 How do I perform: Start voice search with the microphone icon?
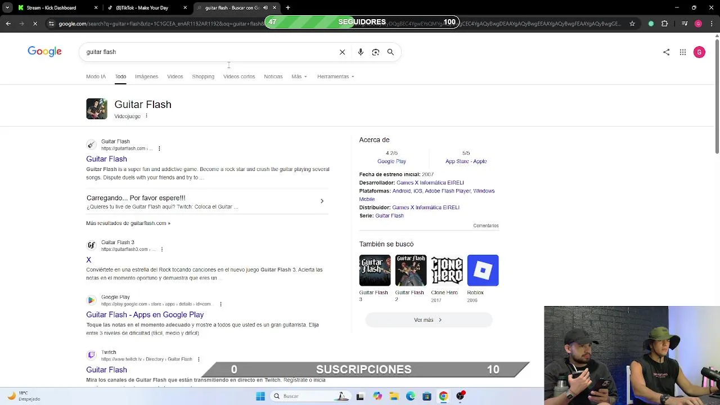(x=361, y=52)
